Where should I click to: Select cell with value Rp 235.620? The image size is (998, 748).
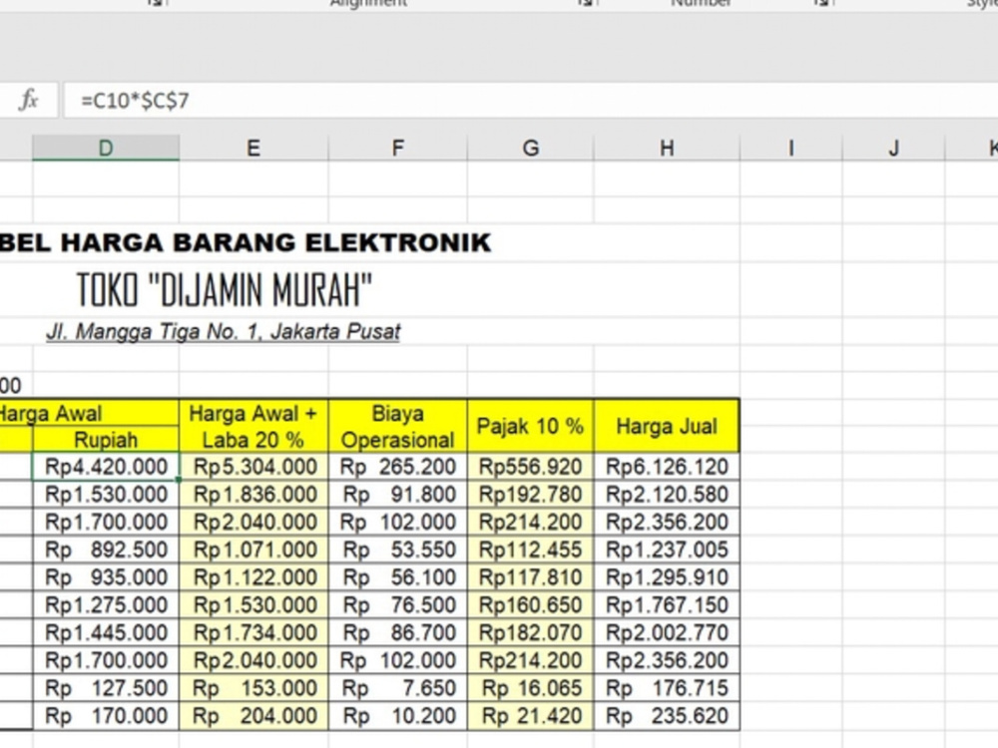667,716
